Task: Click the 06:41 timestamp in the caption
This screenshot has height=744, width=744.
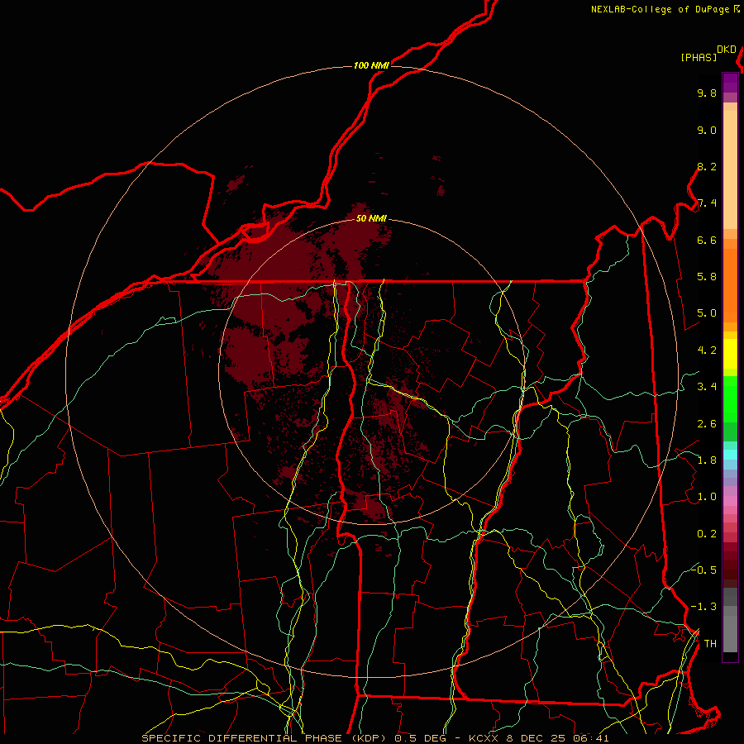Action: (592, 738)
